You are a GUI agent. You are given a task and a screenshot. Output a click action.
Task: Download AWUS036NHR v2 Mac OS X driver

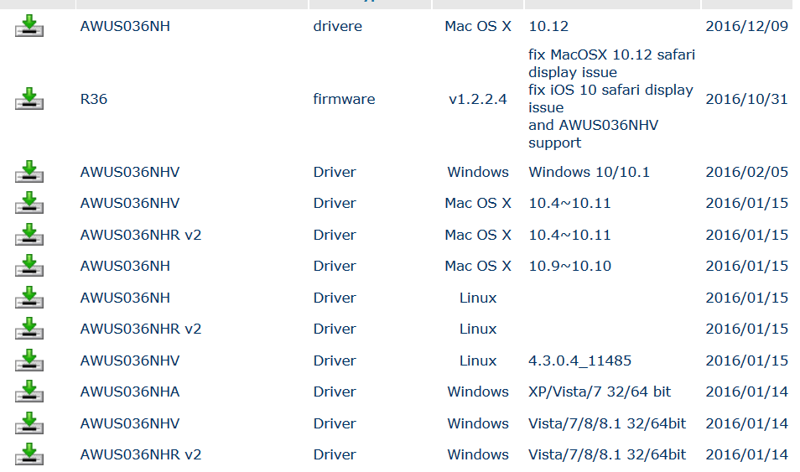point(29,235)
